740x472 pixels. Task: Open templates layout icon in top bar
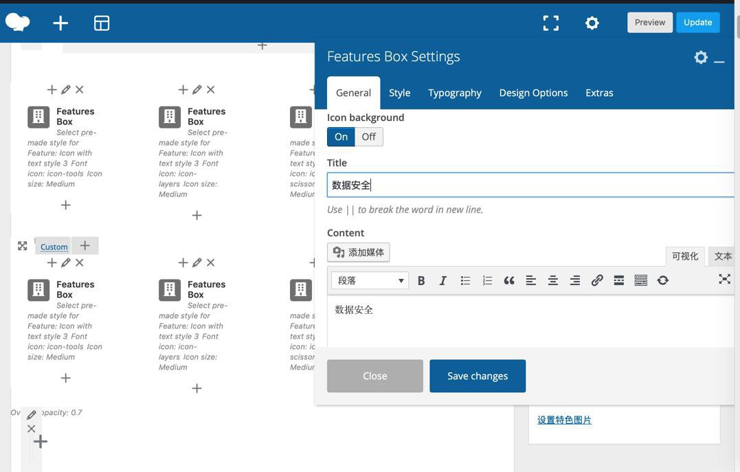102,23
